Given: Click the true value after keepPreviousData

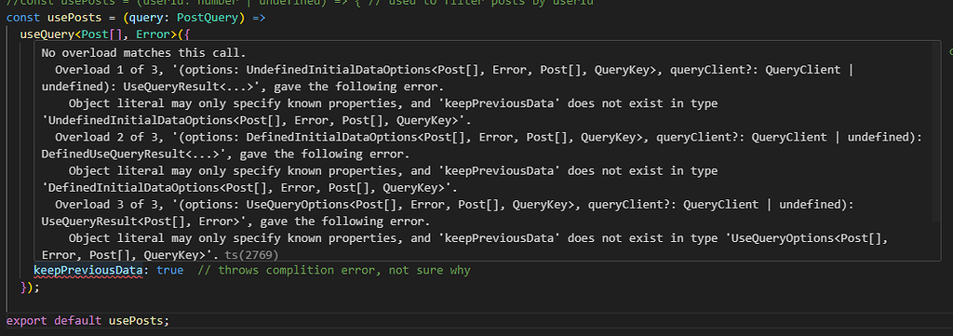Looking at the screenshot, I should click(x=169, y=270).
